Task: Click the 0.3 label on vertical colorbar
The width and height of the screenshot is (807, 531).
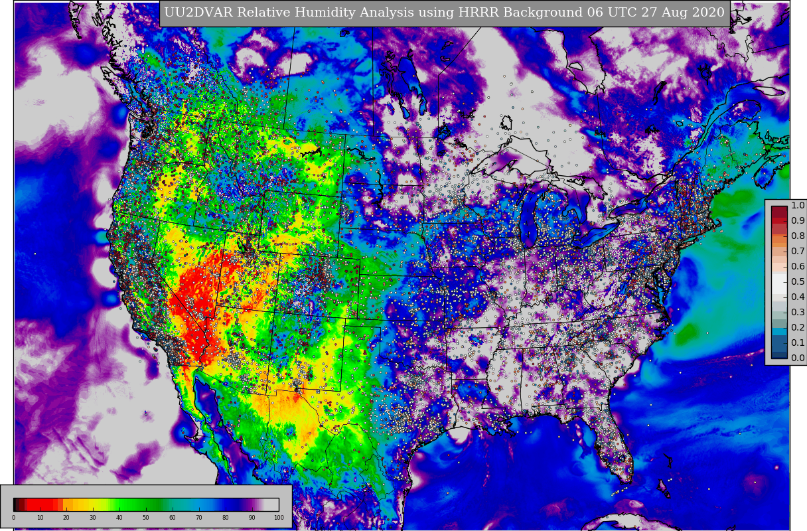Action: point(798,313)
